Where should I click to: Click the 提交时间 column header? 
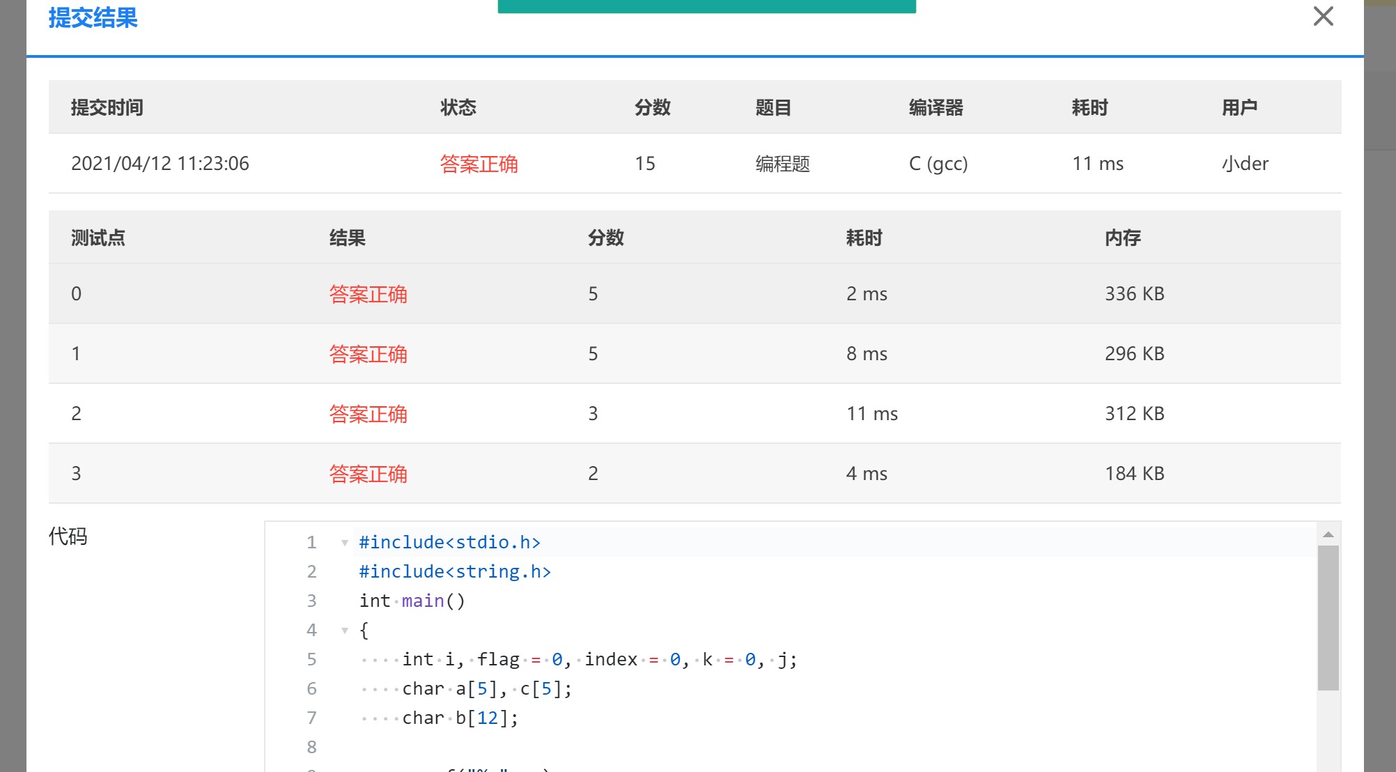click(107, 107)
